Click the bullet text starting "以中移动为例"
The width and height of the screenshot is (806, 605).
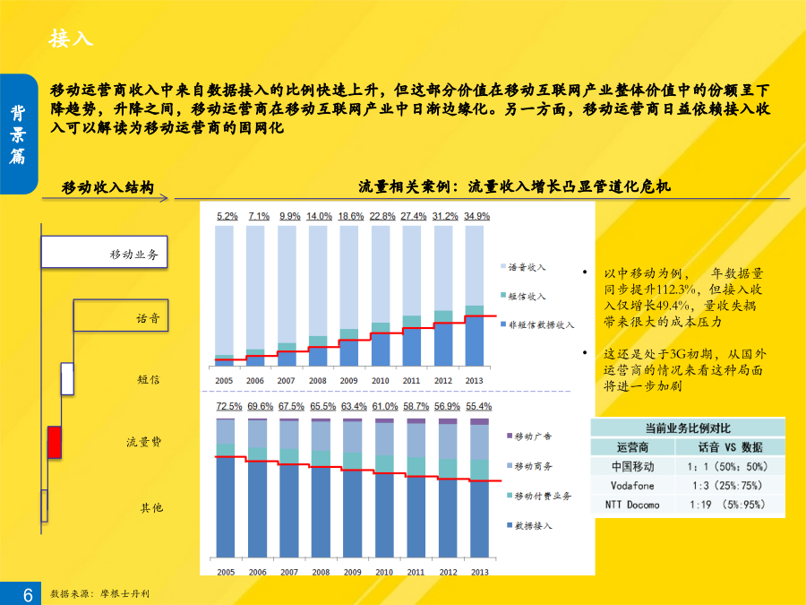[x=683, y=298]
